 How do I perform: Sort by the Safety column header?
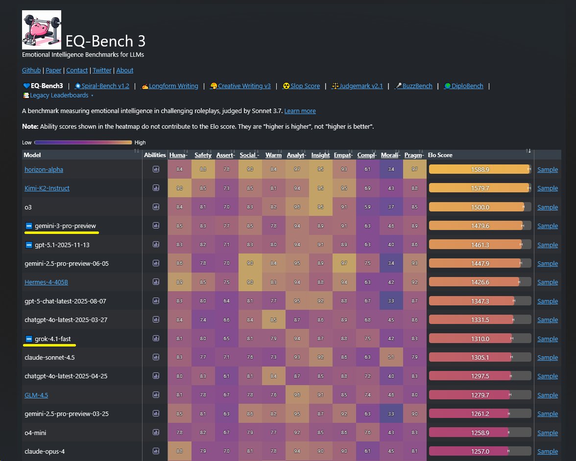[203, 155]
